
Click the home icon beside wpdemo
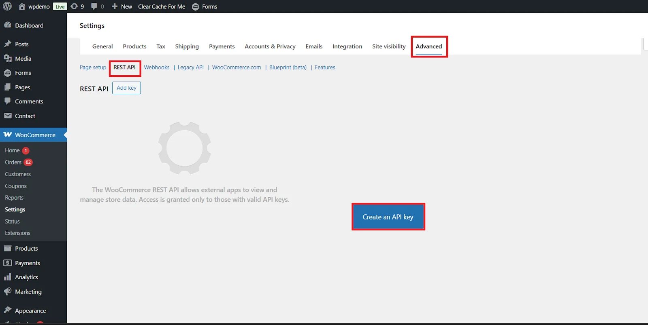[x=22, y=6]
